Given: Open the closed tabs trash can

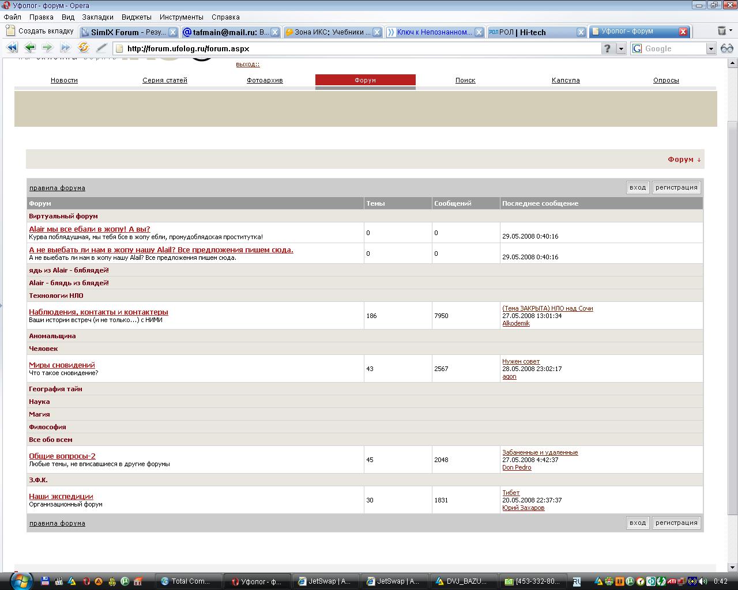Looking at the screenshot, I should [721, 31].
